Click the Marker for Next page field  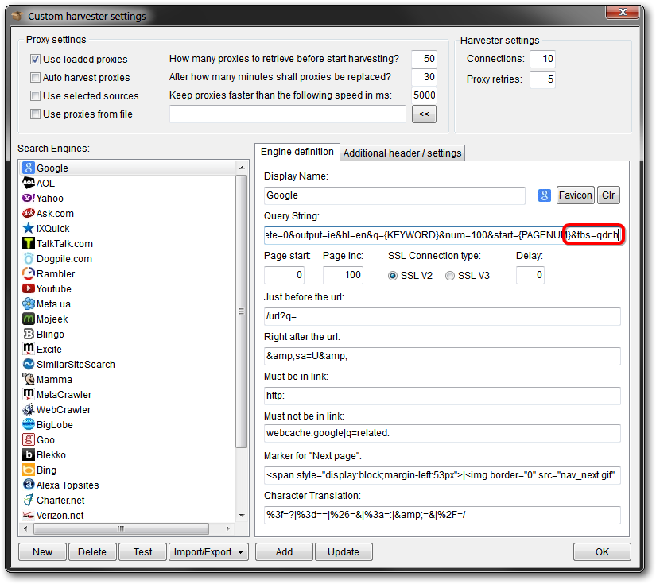point(442,475)
